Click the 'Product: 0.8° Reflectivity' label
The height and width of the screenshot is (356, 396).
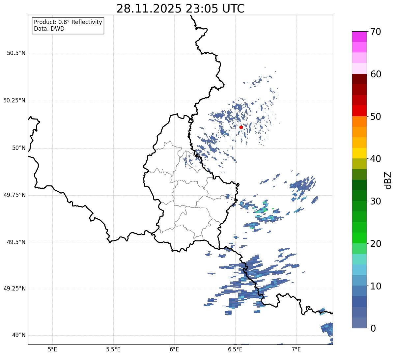coord(68,22)
